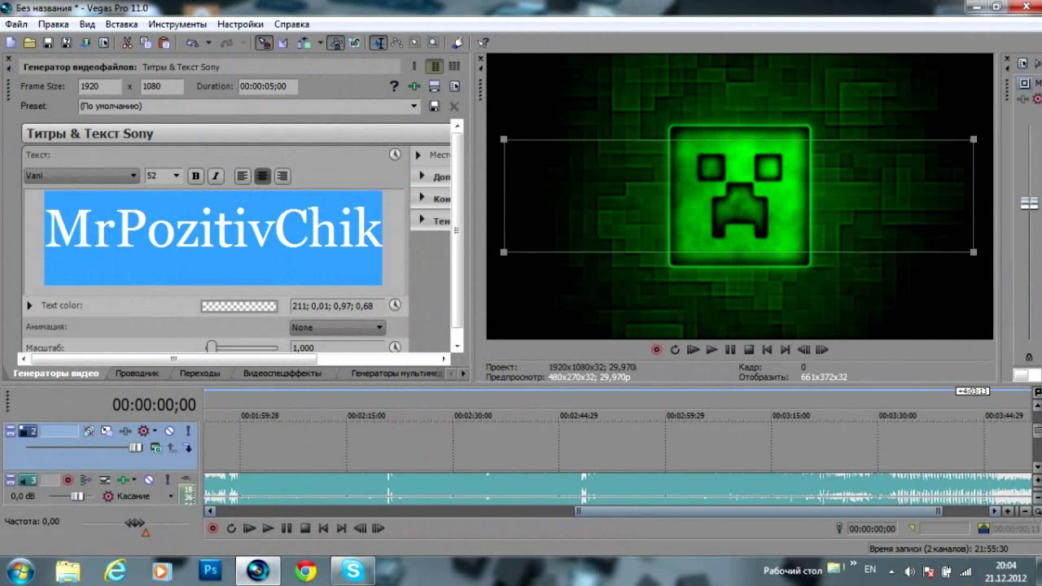Open Анимация None dropdown
1042x586 pixels.
point(338,327)
